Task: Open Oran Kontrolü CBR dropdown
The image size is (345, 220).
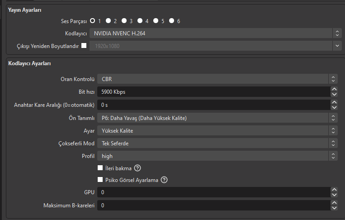Action: [x=217, y=79]
